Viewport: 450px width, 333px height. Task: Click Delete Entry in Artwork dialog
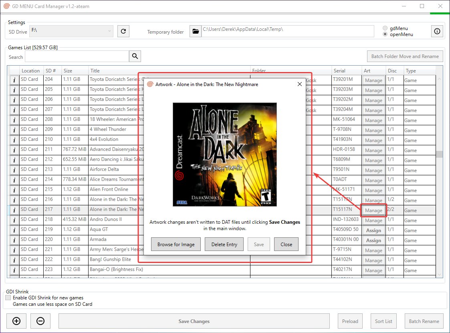pyautogui.click(x=224, y=244)
